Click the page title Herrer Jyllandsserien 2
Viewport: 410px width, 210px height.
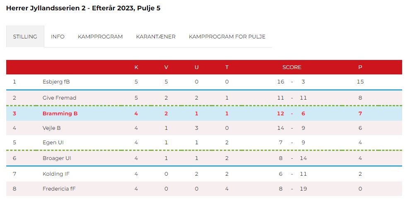(x=83, y=8)
